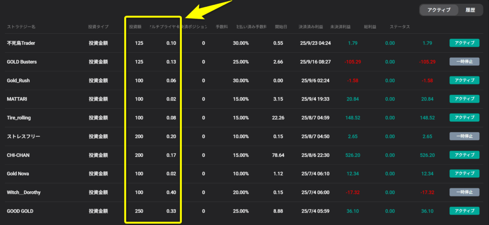Click the ステータス column header

(x=399, y=27)
